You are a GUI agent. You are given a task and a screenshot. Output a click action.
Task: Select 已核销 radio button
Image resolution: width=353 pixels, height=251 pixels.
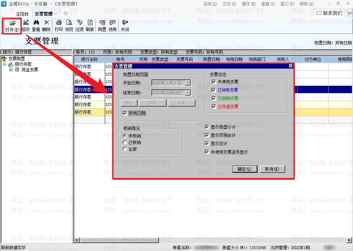click(x=125, y=142)
